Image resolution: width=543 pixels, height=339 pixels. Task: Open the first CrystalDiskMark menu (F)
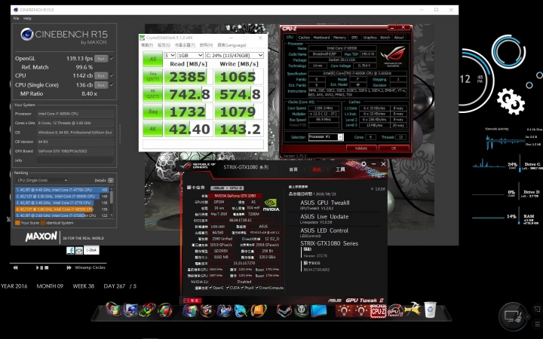pos(146,45)
